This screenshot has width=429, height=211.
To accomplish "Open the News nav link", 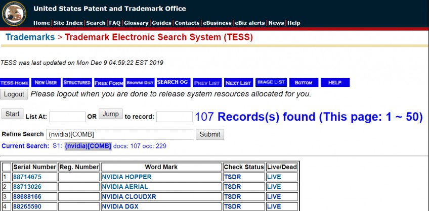I will click(x=276, y=23).
